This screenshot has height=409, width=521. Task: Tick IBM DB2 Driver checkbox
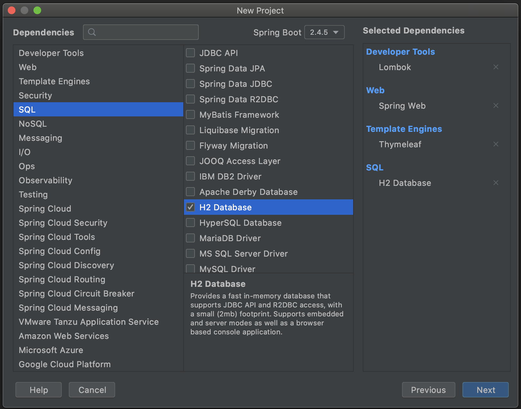tap(190, 176)
